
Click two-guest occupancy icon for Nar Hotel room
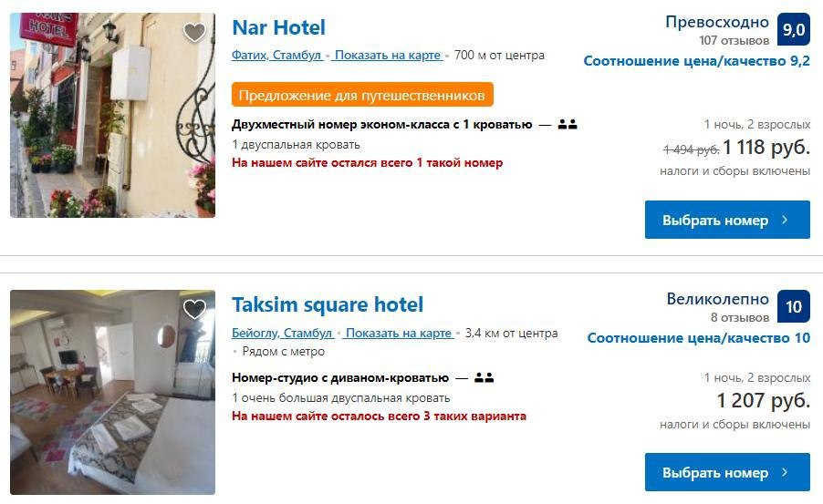(x=568, y=124)
